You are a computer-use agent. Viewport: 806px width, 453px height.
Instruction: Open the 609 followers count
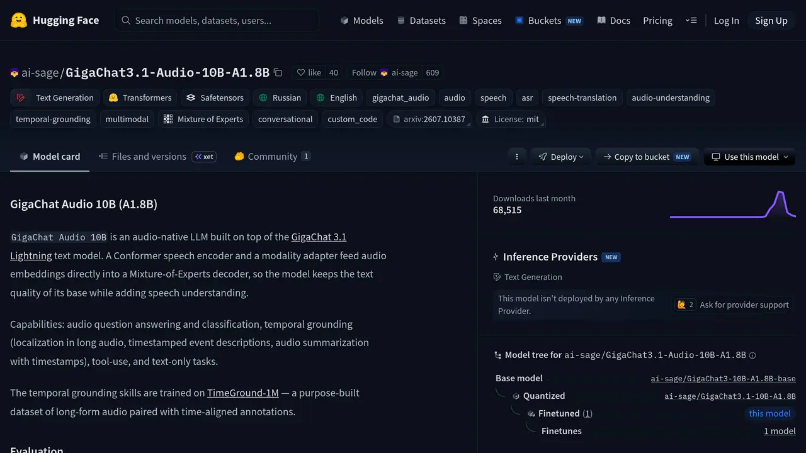click(433, 72)
